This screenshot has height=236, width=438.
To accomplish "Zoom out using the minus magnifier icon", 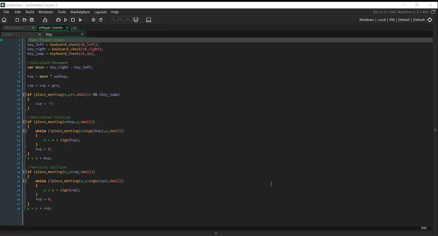I will point(114,20).
